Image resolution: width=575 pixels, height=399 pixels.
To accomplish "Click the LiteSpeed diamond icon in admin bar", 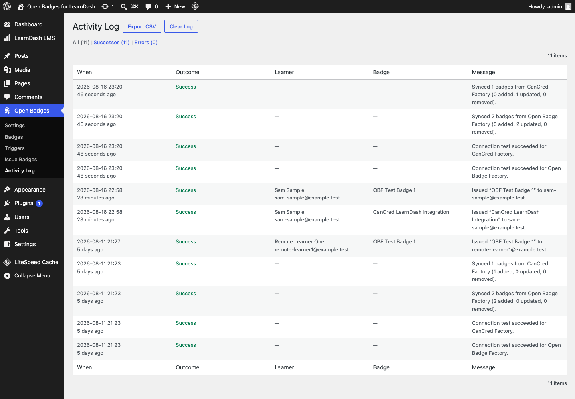I will pos(195,6).
